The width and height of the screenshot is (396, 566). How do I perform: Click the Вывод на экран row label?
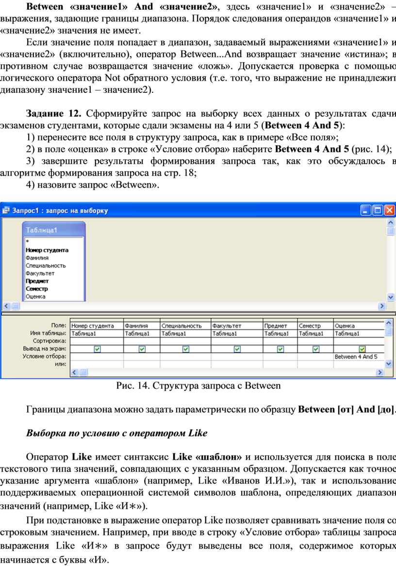click(x=44, y=349)
